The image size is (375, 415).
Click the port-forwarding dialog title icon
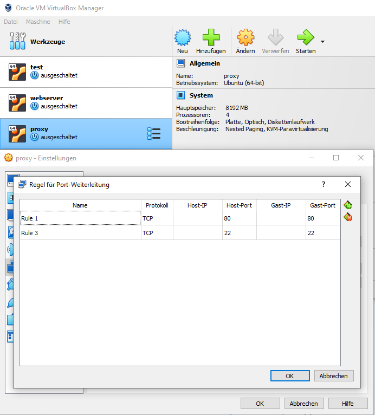coord(22,184)
